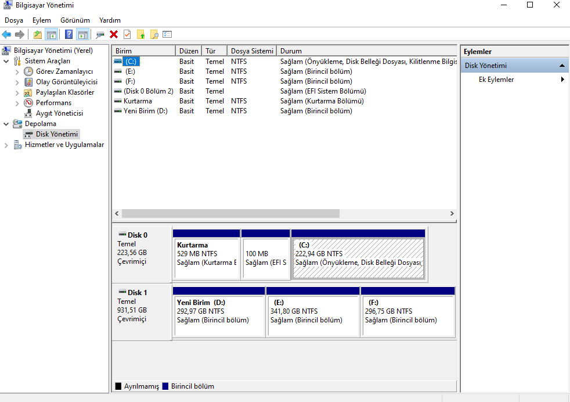The image size is (570, 402).
Task: Select the (E:) volume row in list
Action: tap(284, 71)
